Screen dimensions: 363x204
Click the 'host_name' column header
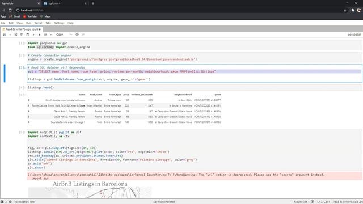point(96,95)
